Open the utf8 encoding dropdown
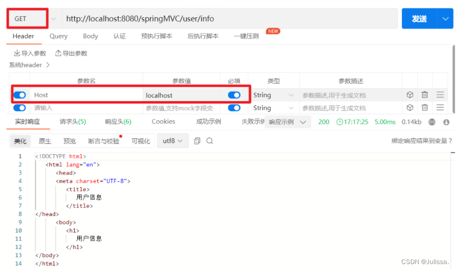This screenshot has height=269, width=456. [173, 141]
